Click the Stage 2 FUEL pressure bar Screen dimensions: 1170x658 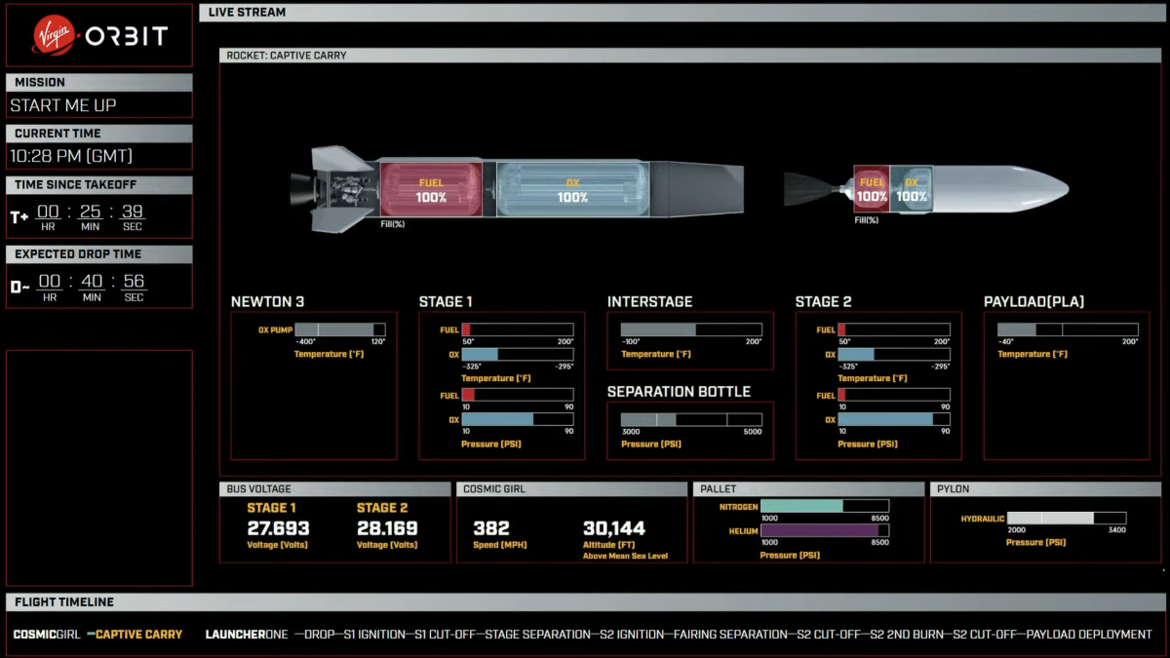pos(894,395)
